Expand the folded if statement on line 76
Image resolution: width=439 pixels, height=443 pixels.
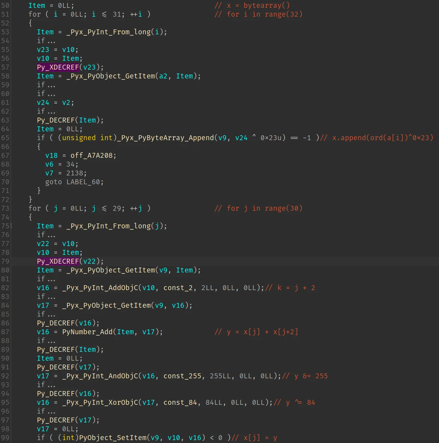point(46,235)
